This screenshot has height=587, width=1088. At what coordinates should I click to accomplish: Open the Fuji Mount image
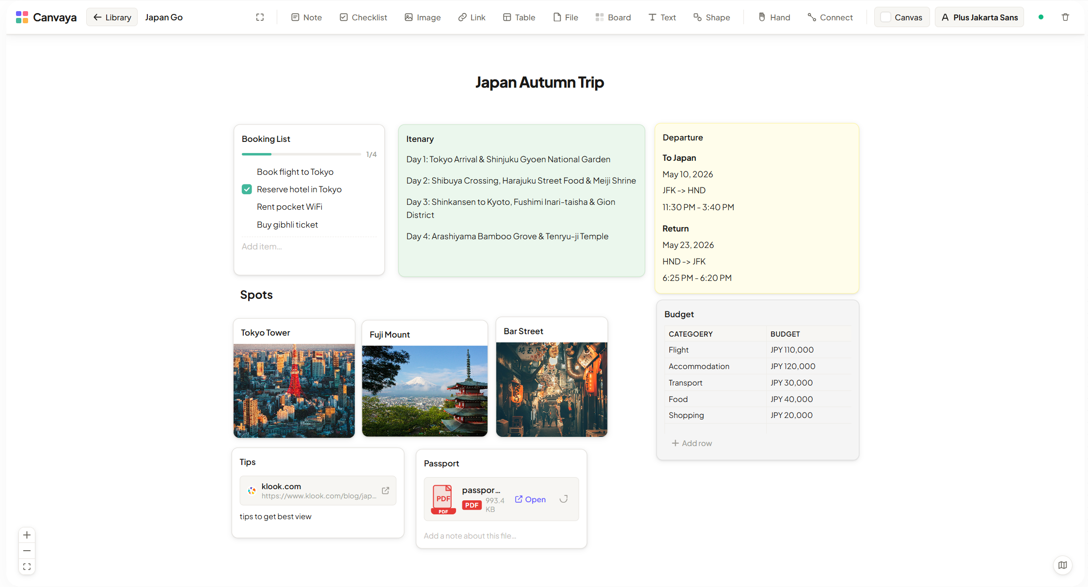tap(425, 391)
